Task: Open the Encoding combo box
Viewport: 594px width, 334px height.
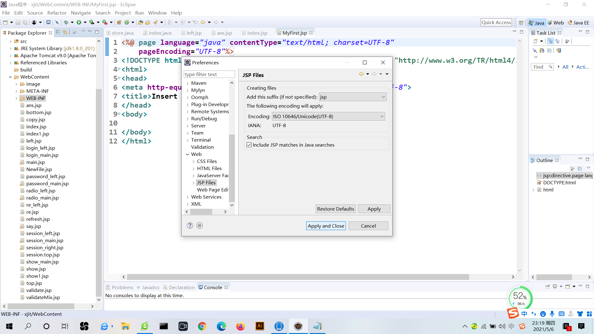Action: 328,116
